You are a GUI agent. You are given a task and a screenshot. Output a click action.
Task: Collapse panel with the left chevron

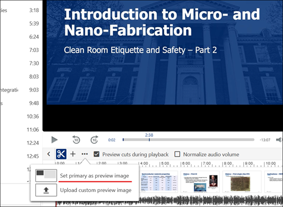coord(49,154)
